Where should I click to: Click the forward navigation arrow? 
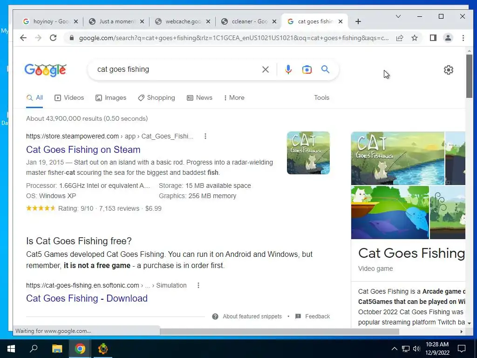coord(38,38)
